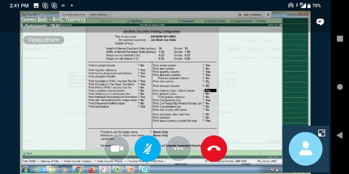This screenshot has height=174, width=349.
Task: Open the H: Support Centre menu
Action: point(242,21)
